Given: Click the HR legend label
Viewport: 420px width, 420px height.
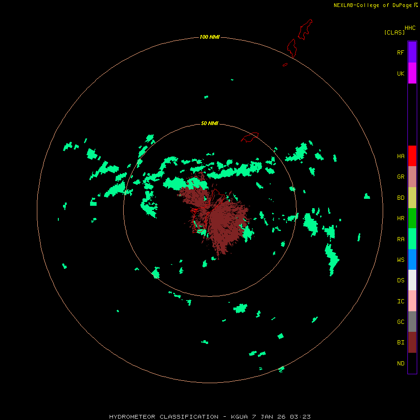Looking at the screenshot, I should 400,218.
